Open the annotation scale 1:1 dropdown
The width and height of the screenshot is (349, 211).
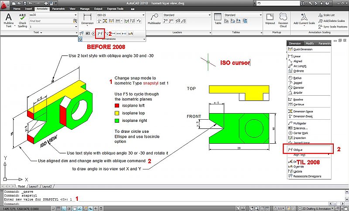pyautogui.click(x=279, y=208)
